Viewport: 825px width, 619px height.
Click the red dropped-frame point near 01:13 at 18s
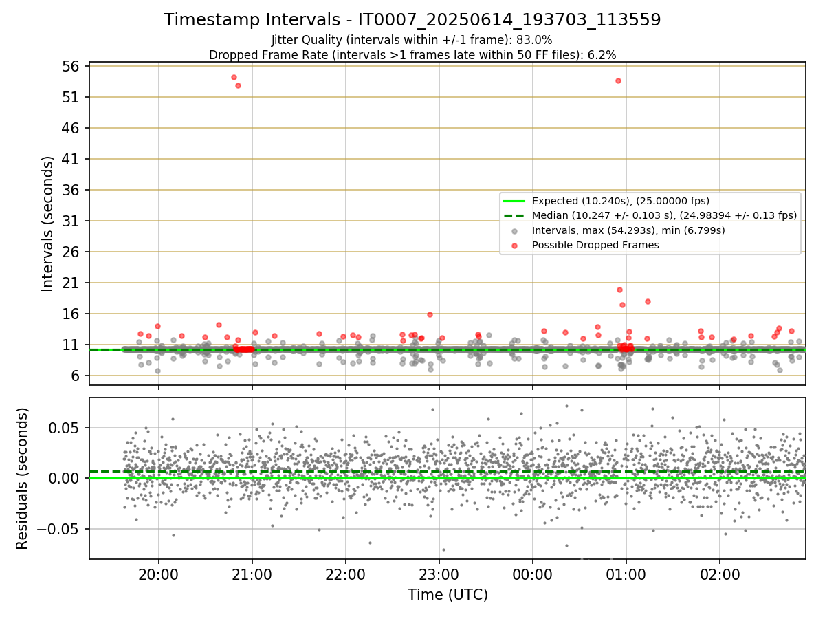coord(648,301)
